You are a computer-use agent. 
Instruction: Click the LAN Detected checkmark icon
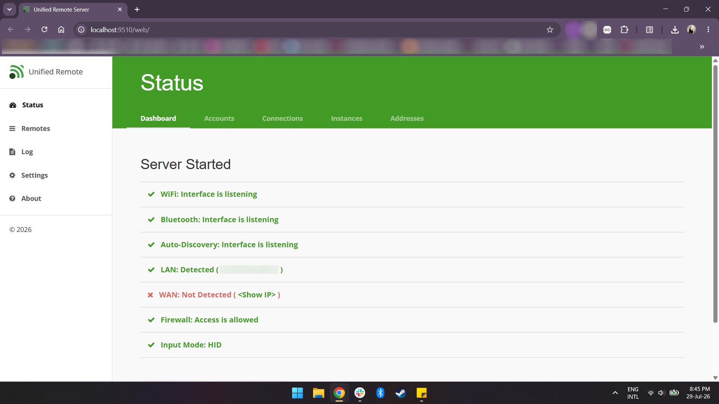point(151,270)
